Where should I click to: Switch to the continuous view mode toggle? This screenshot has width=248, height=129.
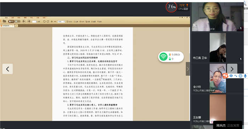[x=17, y=21]
